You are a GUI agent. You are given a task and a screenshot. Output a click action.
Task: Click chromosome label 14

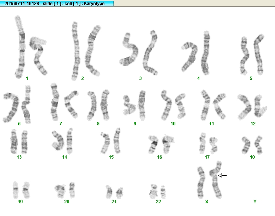click(x=64, y=157)
